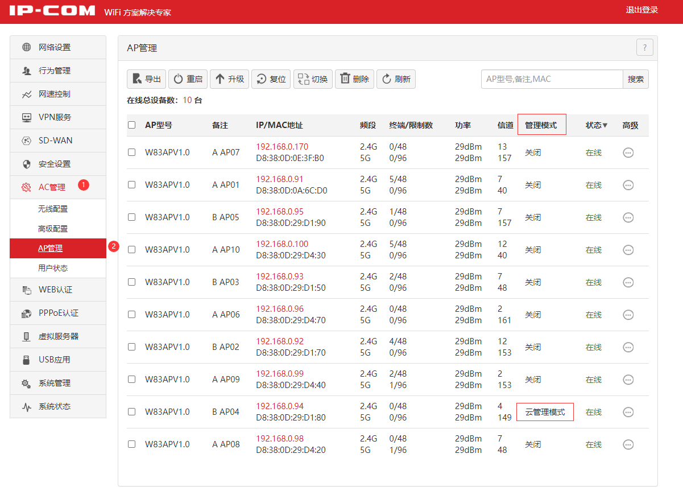Screen dimensions: 683x503
Task: Check the box for B AP05
Action: coord(132,217)
